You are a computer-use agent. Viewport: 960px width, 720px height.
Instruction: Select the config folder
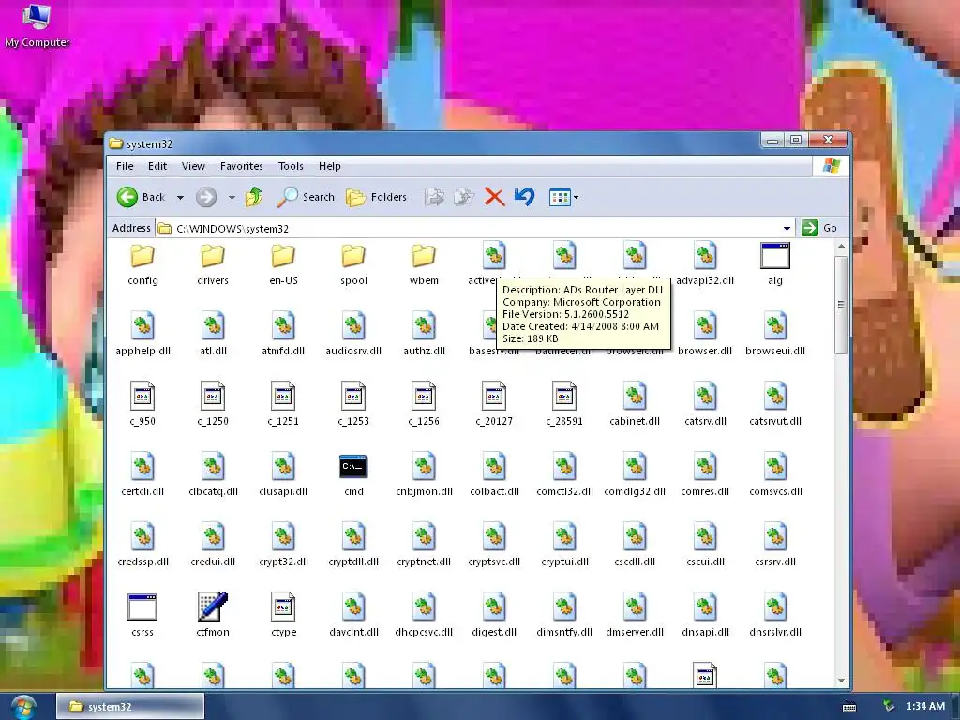[x=142, y=264]
